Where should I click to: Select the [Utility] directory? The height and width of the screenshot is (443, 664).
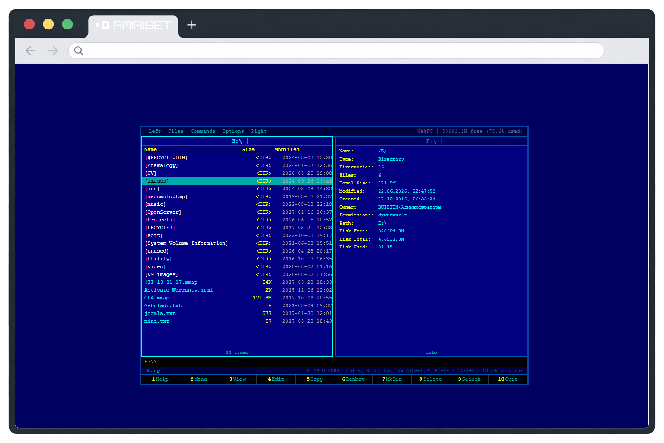pyautogui.click(x=237, y=259)
